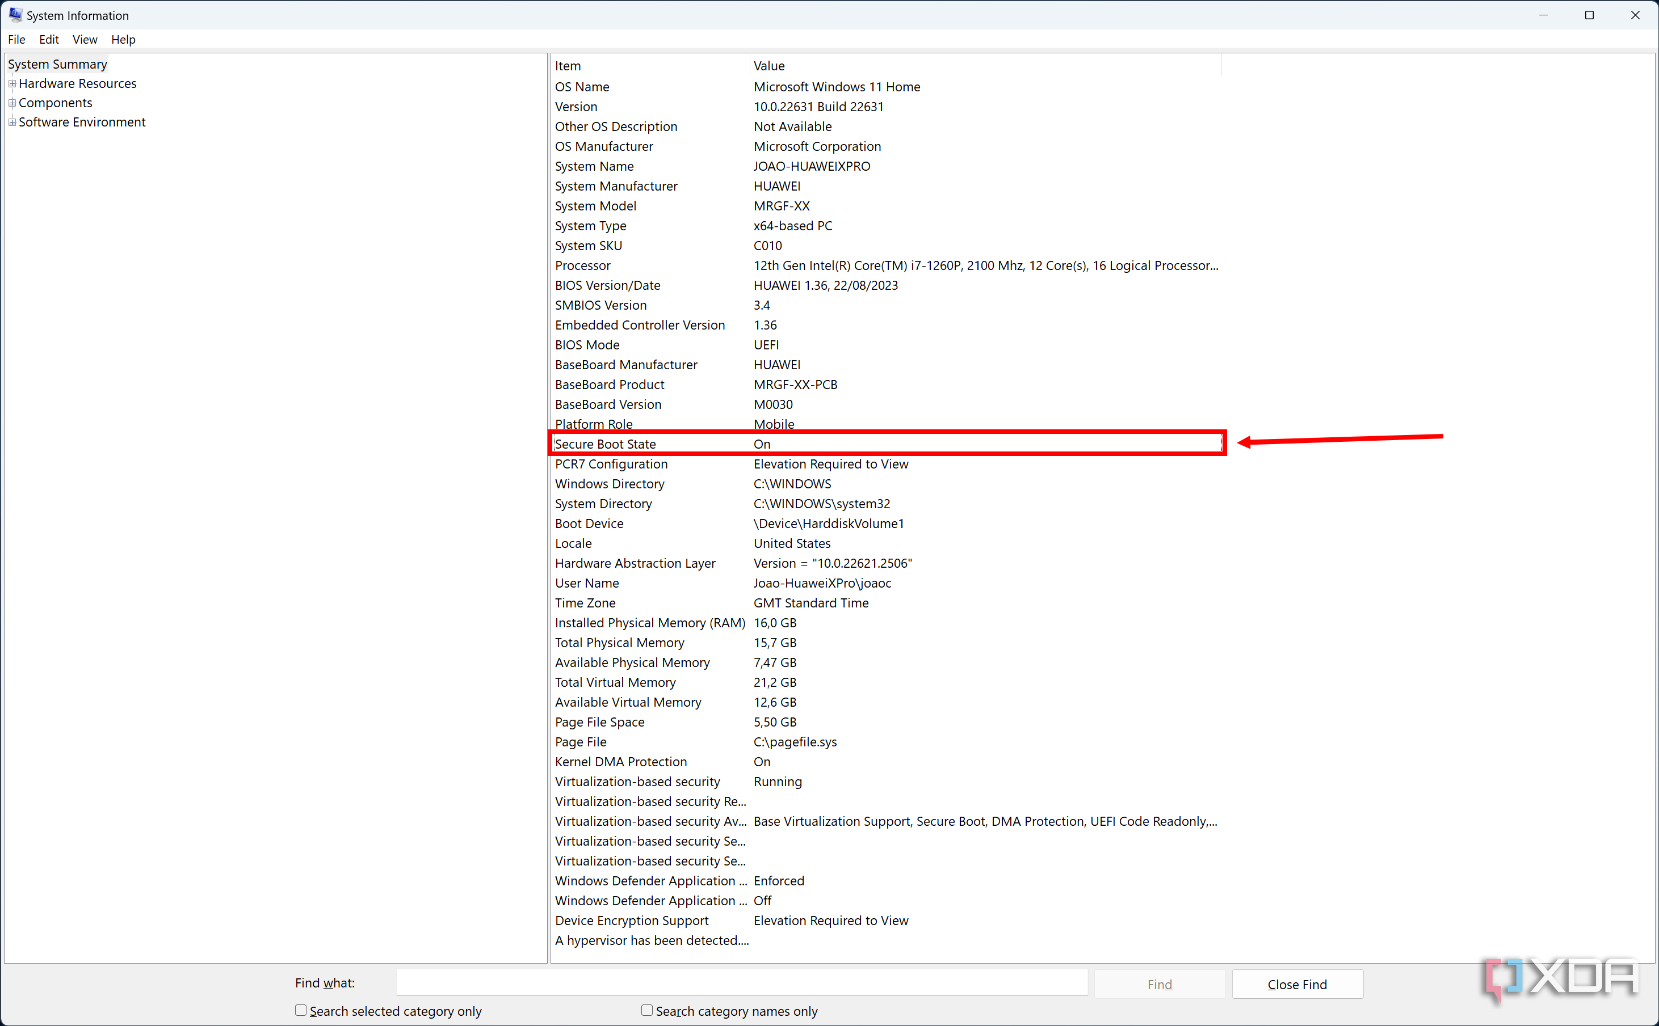Select the System Directory row

pyautogui.click(x=886, y=504)
